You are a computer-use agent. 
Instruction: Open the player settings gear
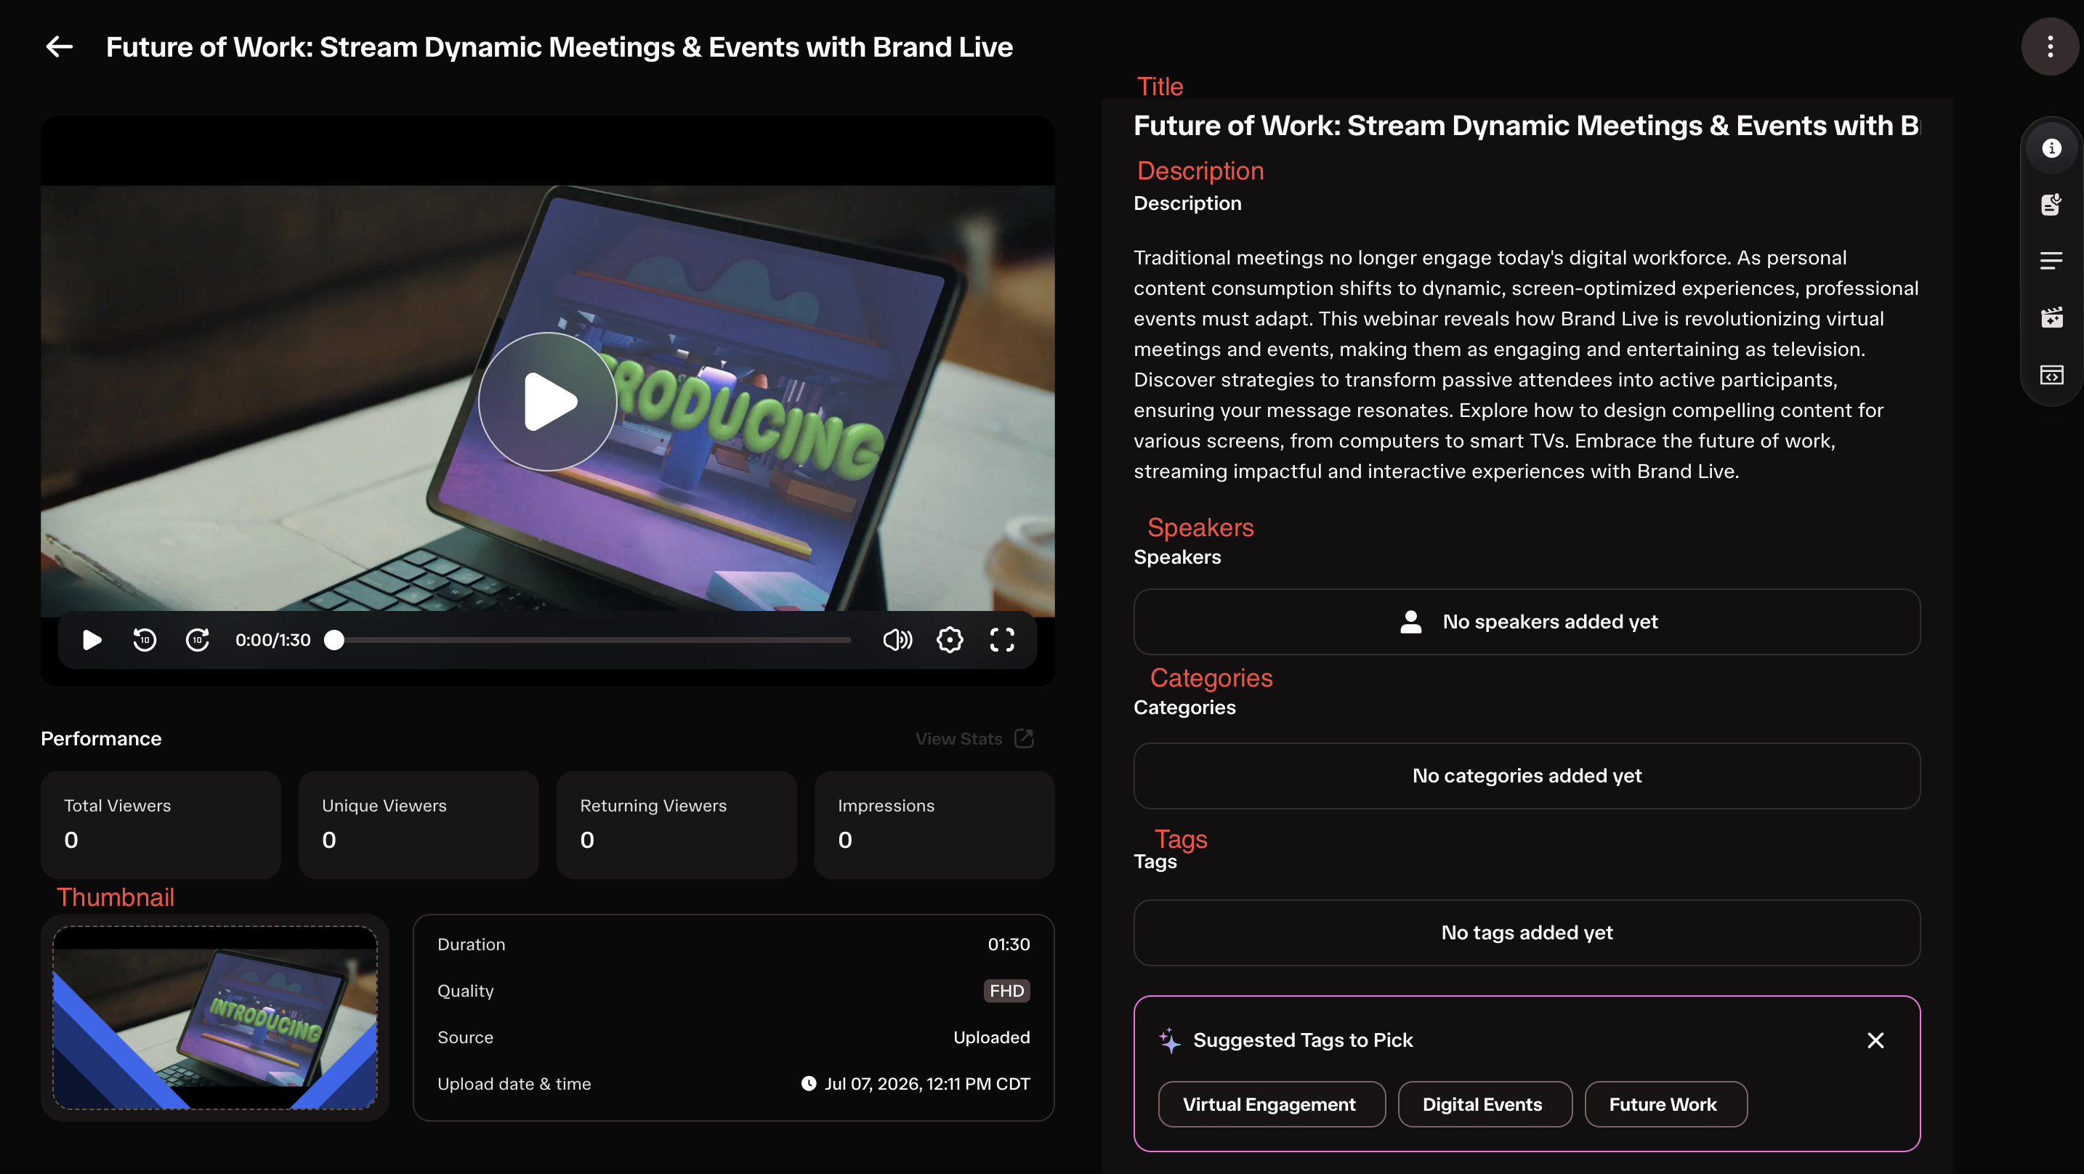click(x=950, y=640)
